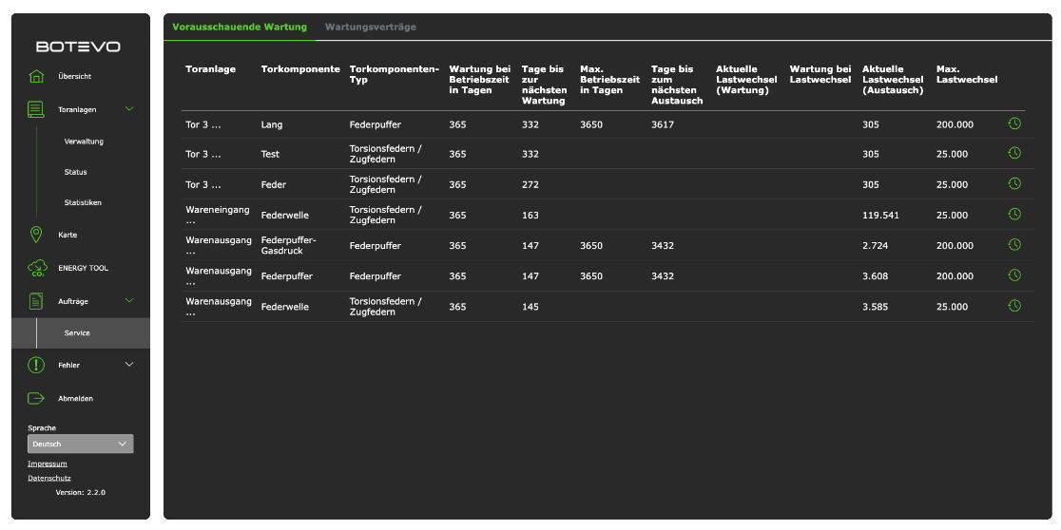Open history icon for Wareneingang Federwelle row

[1014, 215]
